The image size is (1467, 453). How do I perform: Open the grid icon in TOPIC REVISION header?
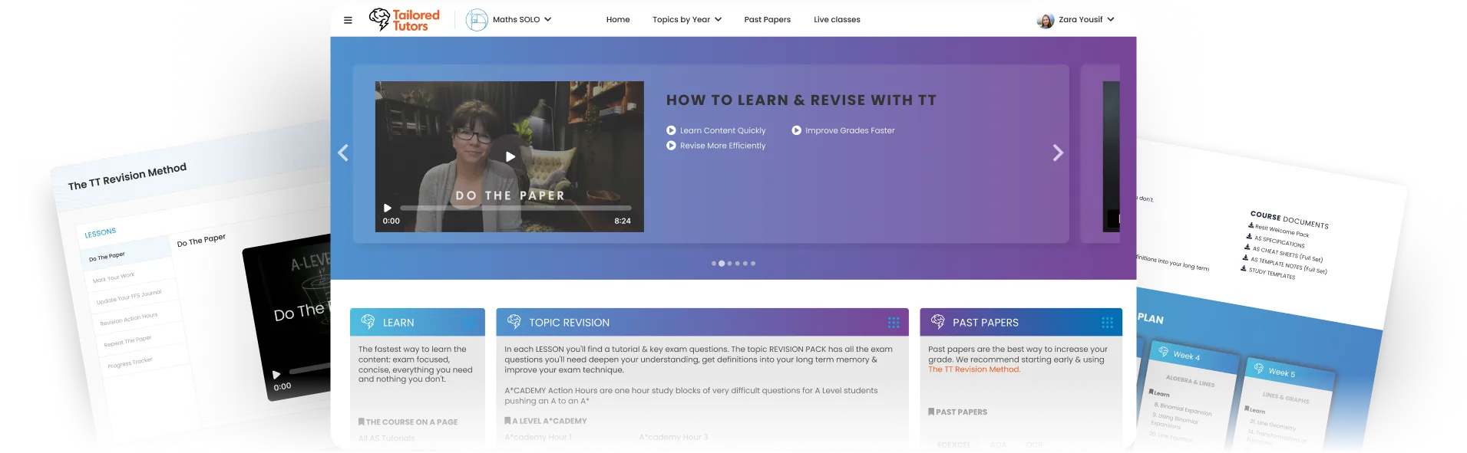point(894,323)
